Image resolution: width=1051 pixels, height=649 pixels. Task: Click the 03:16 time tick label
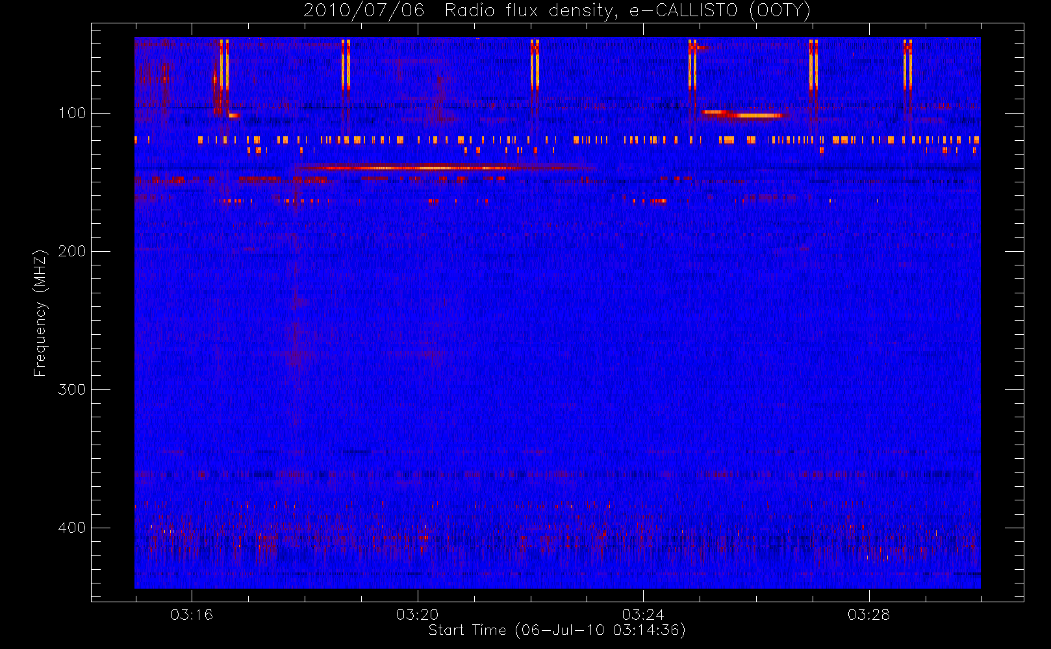(x=192, y=615)
